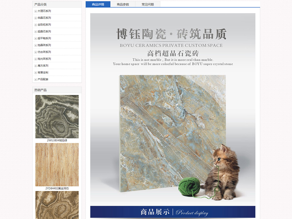The height and width of the screenshot is (219, 292).
Task: Expand the 大理石系列 category plus icon
Action: [36, 11]
